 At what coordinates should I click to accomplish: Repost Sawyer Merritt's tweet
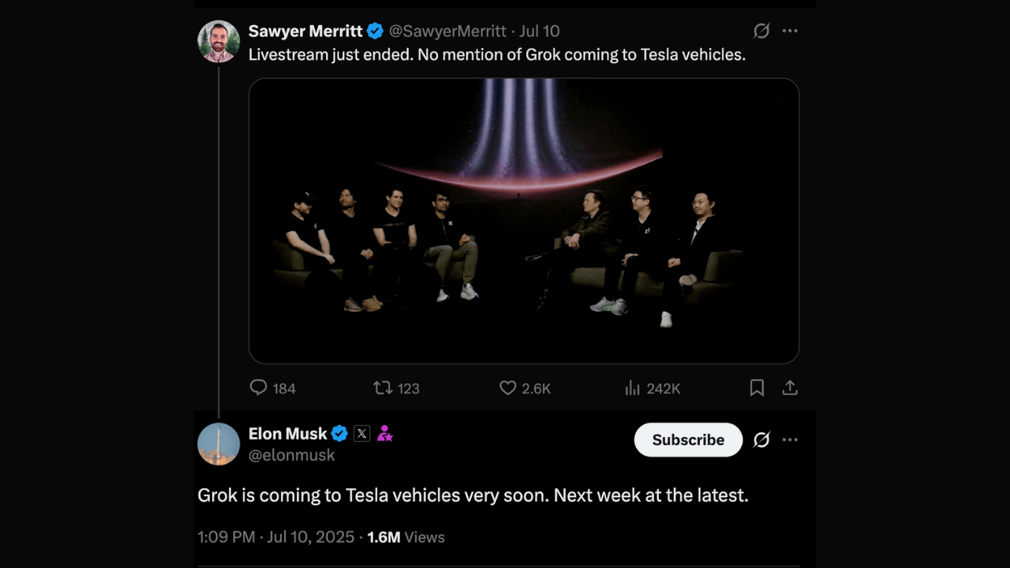click(x=383, y=388)
